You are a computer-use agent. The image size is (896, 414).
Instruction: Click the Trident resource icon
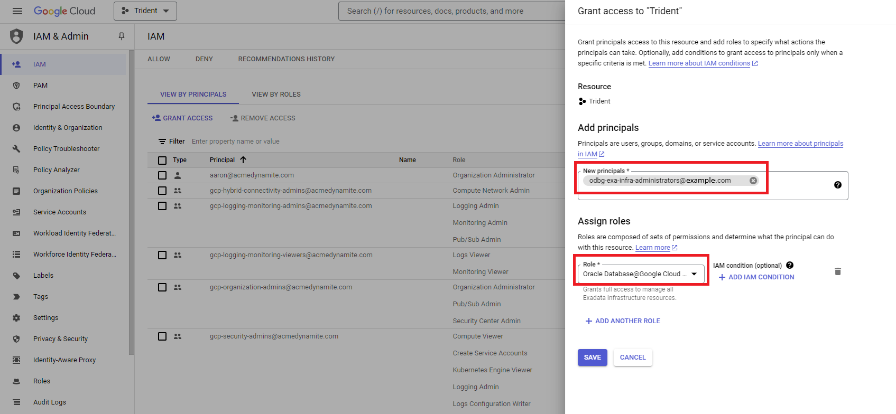tap(582, 101)
